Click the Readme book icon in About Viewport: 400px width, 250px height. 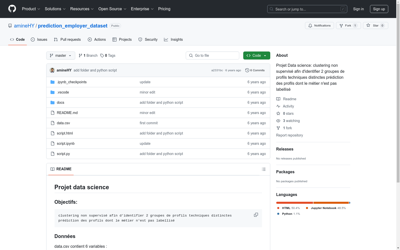click(x=278, y=99)
